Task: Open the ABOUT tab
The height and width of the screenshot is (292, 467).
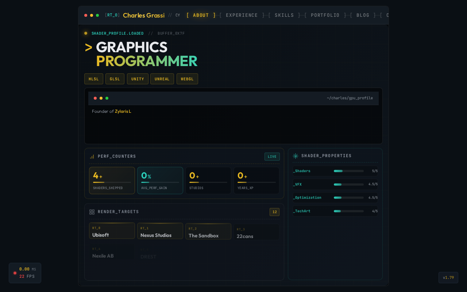Action: 201,15
